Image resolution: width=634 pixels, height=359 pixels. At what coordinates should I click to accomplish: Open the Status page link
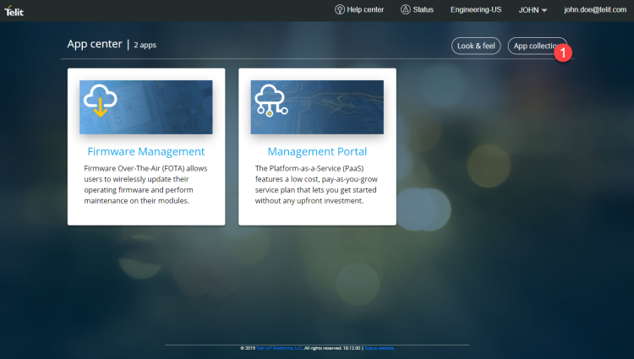point(418,9)
